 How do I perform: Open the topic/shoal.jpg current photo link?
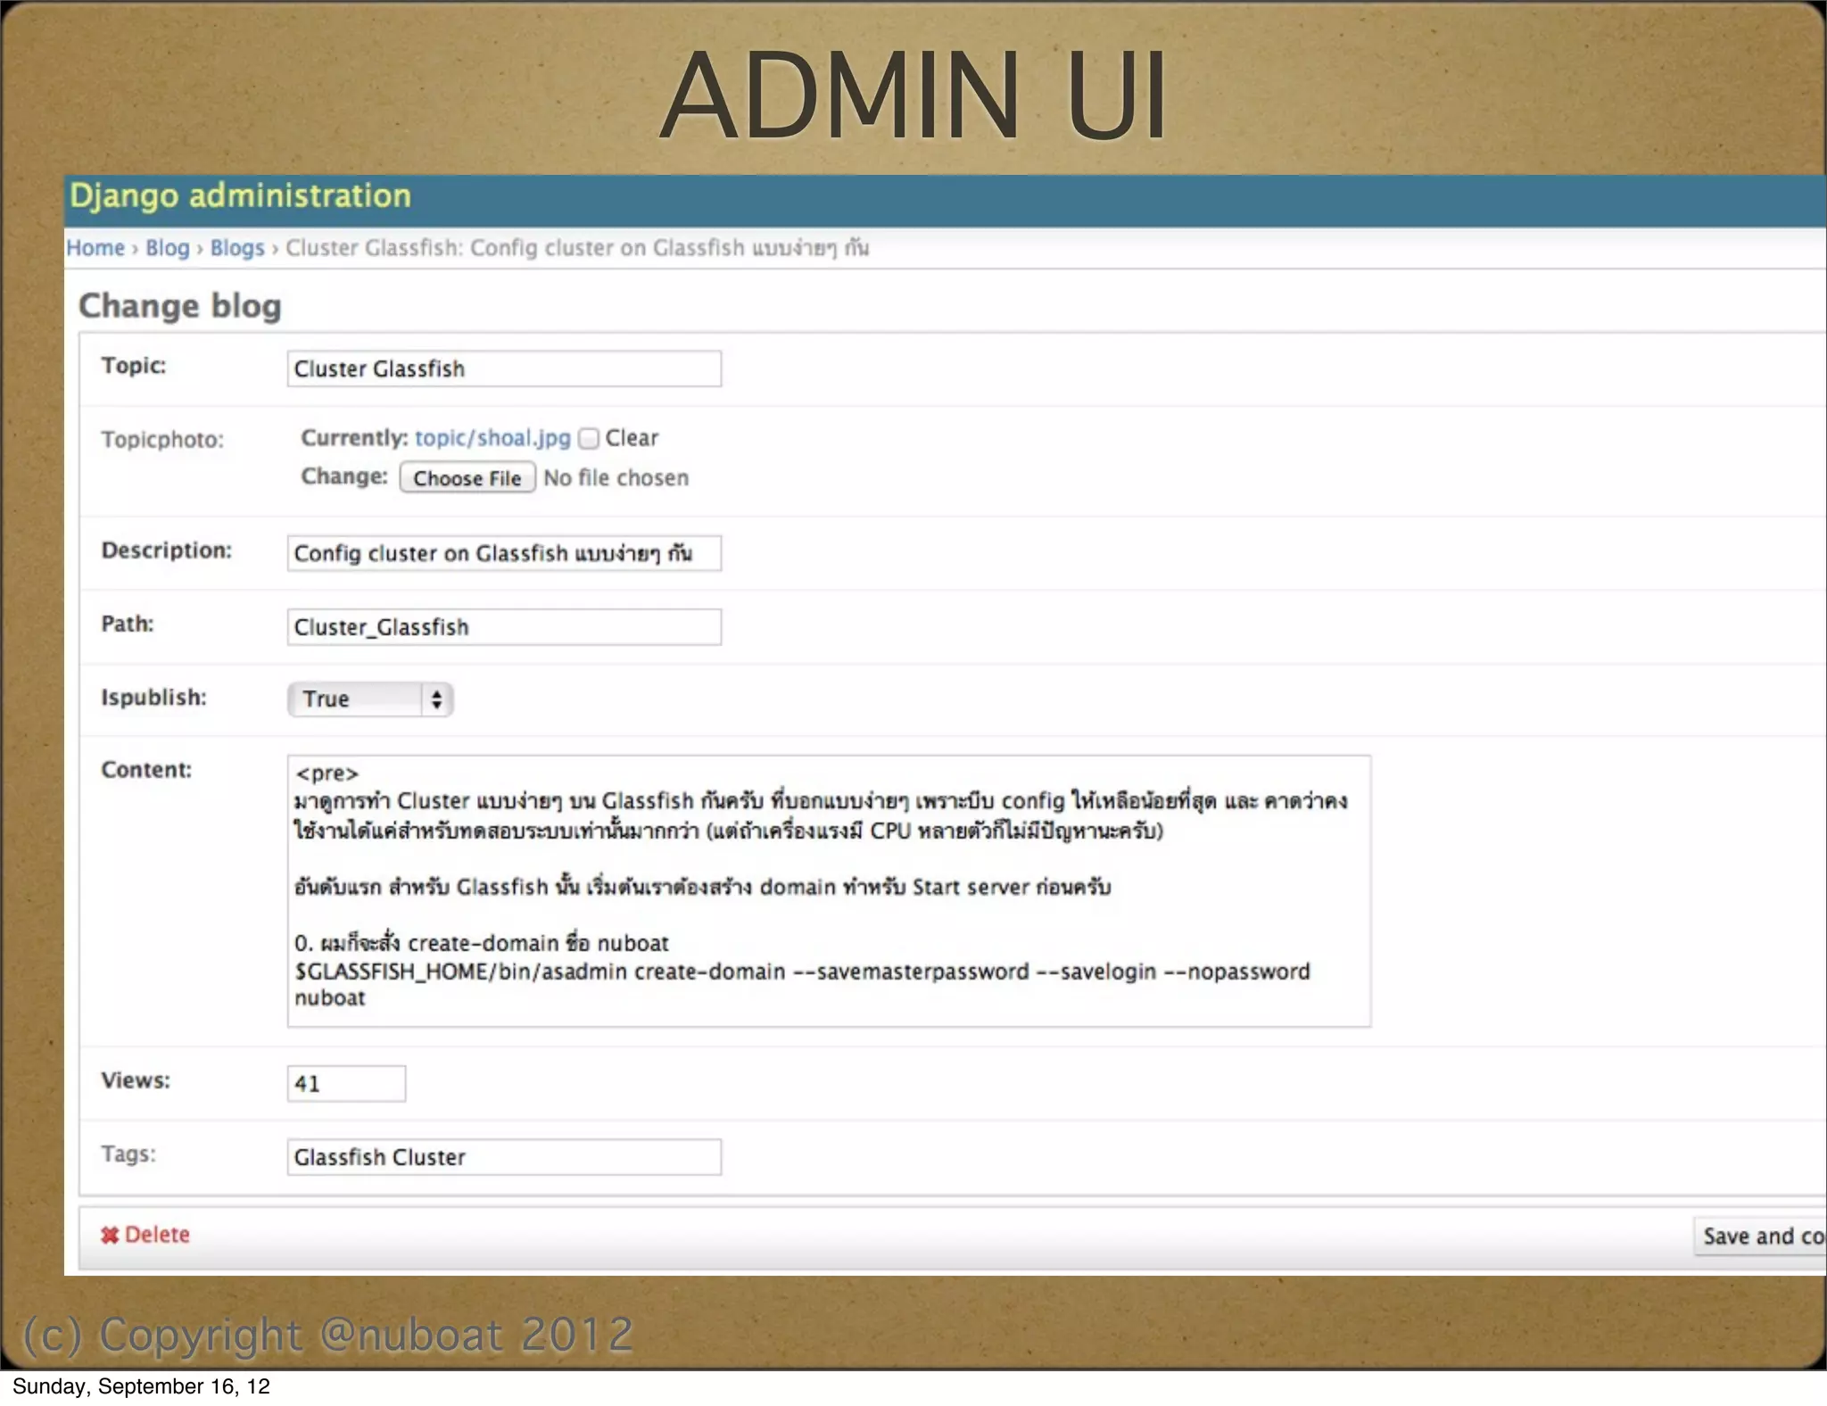(492, 438)
